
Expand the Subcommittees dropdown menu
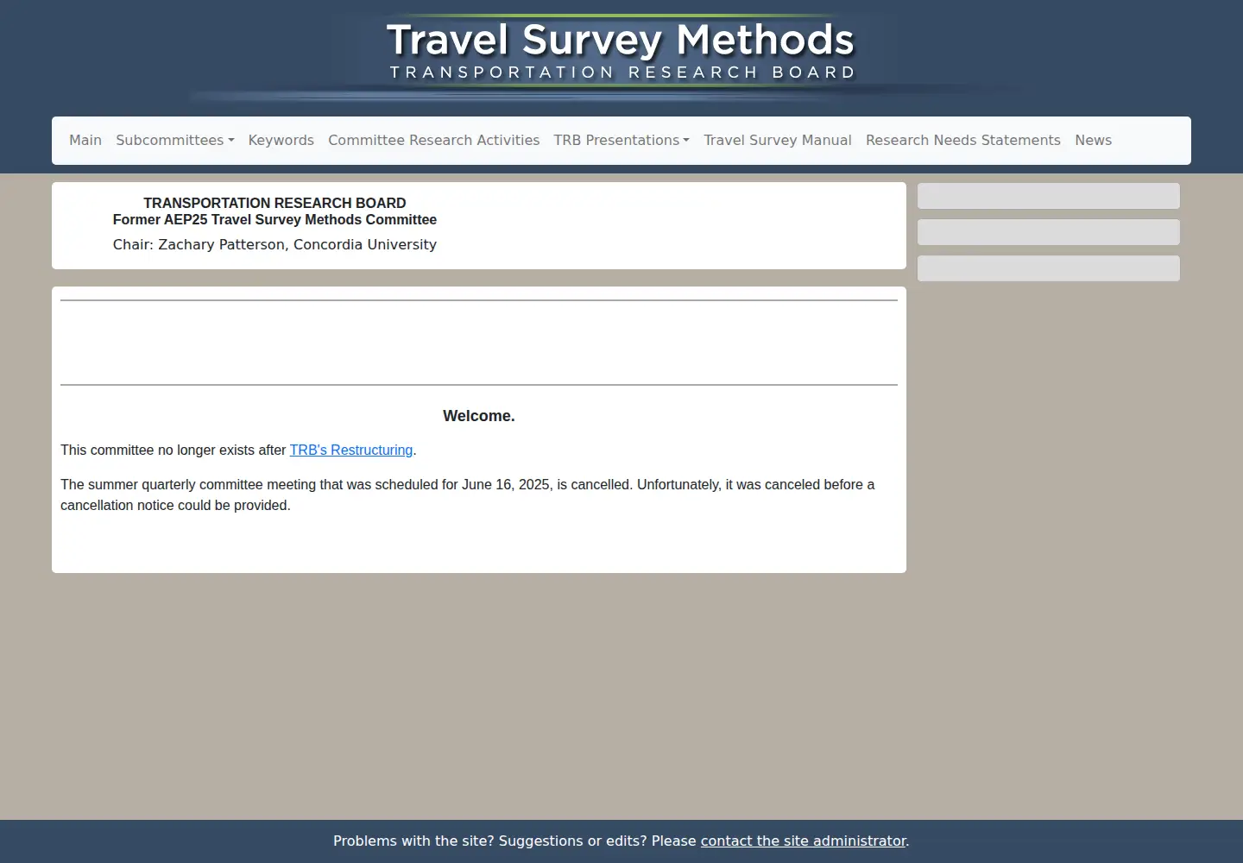click(x=175, y=140)
